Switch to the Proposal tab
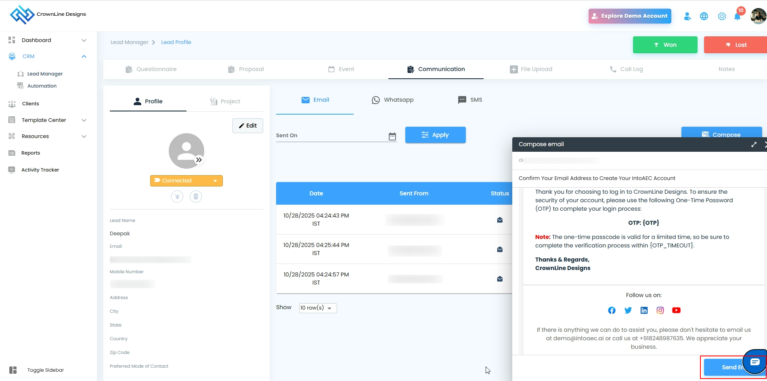Viewport: 767px width, 381px height. coord(246,69)
